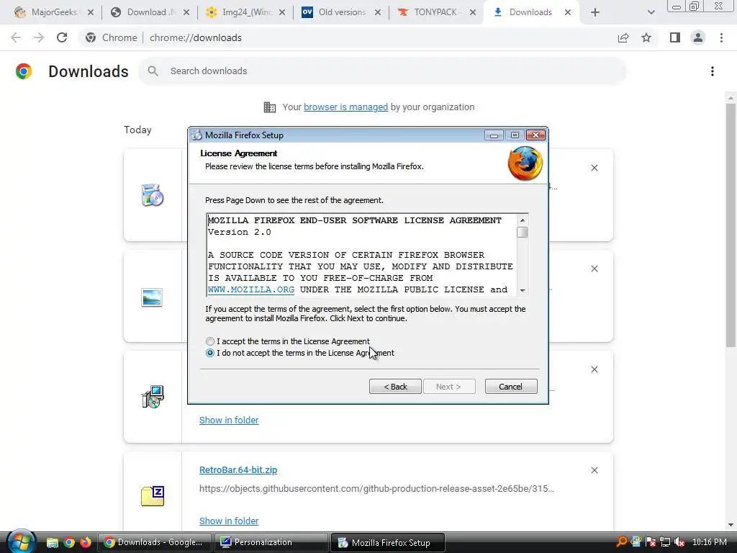Image resolution: width=737 pixels, height=553 pixels.
Task: Click the setup computer file icon
Action: [x=153, y=397]
